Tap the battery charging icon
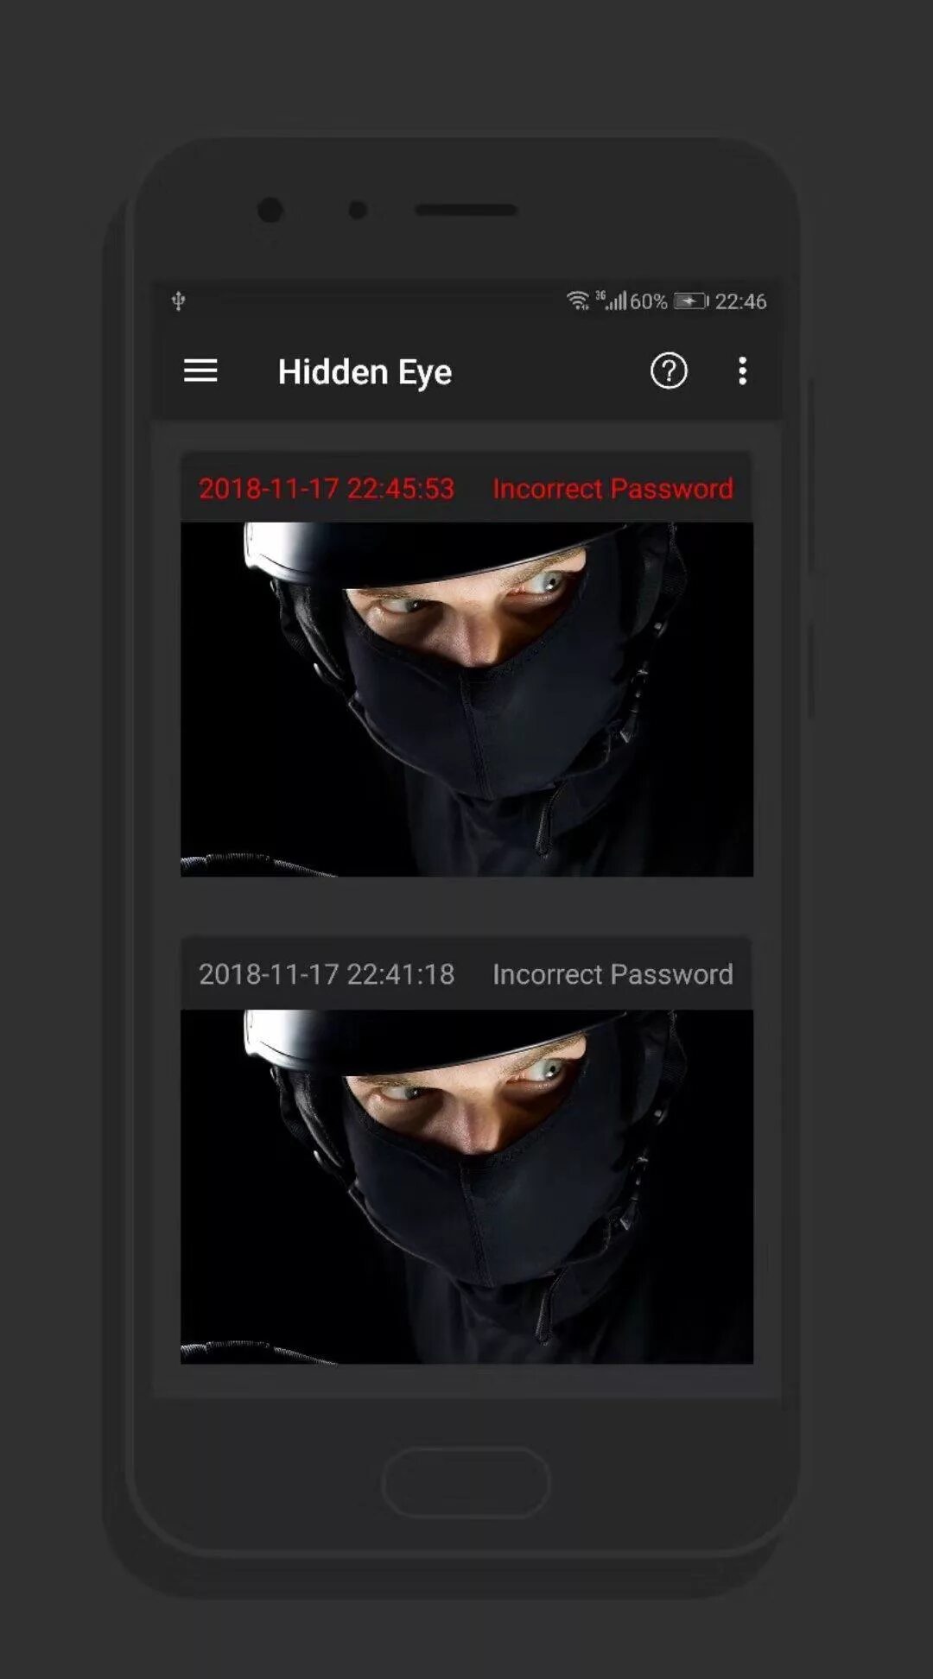 (x=691, y=301)
